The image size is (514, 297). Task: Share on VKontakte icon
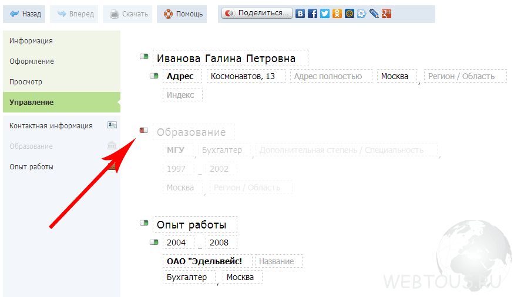coord(300,13)
